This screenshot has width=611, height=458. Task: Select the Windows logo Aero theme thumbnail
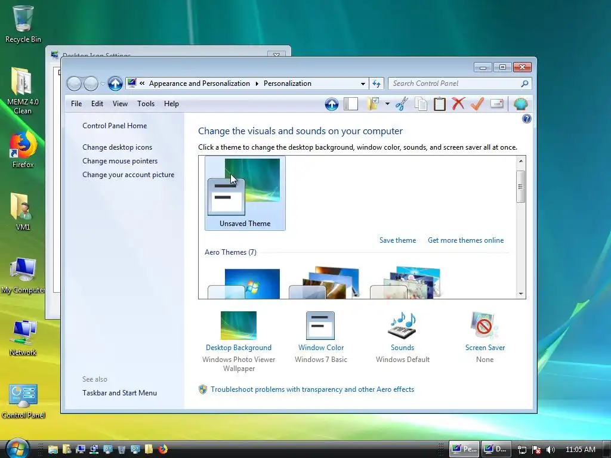coord(244,284)
